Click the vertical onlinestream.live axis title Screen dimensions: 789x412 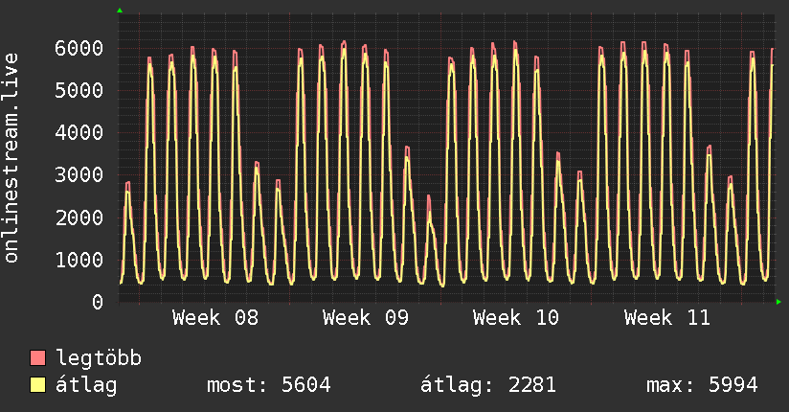tap(11, 158)
